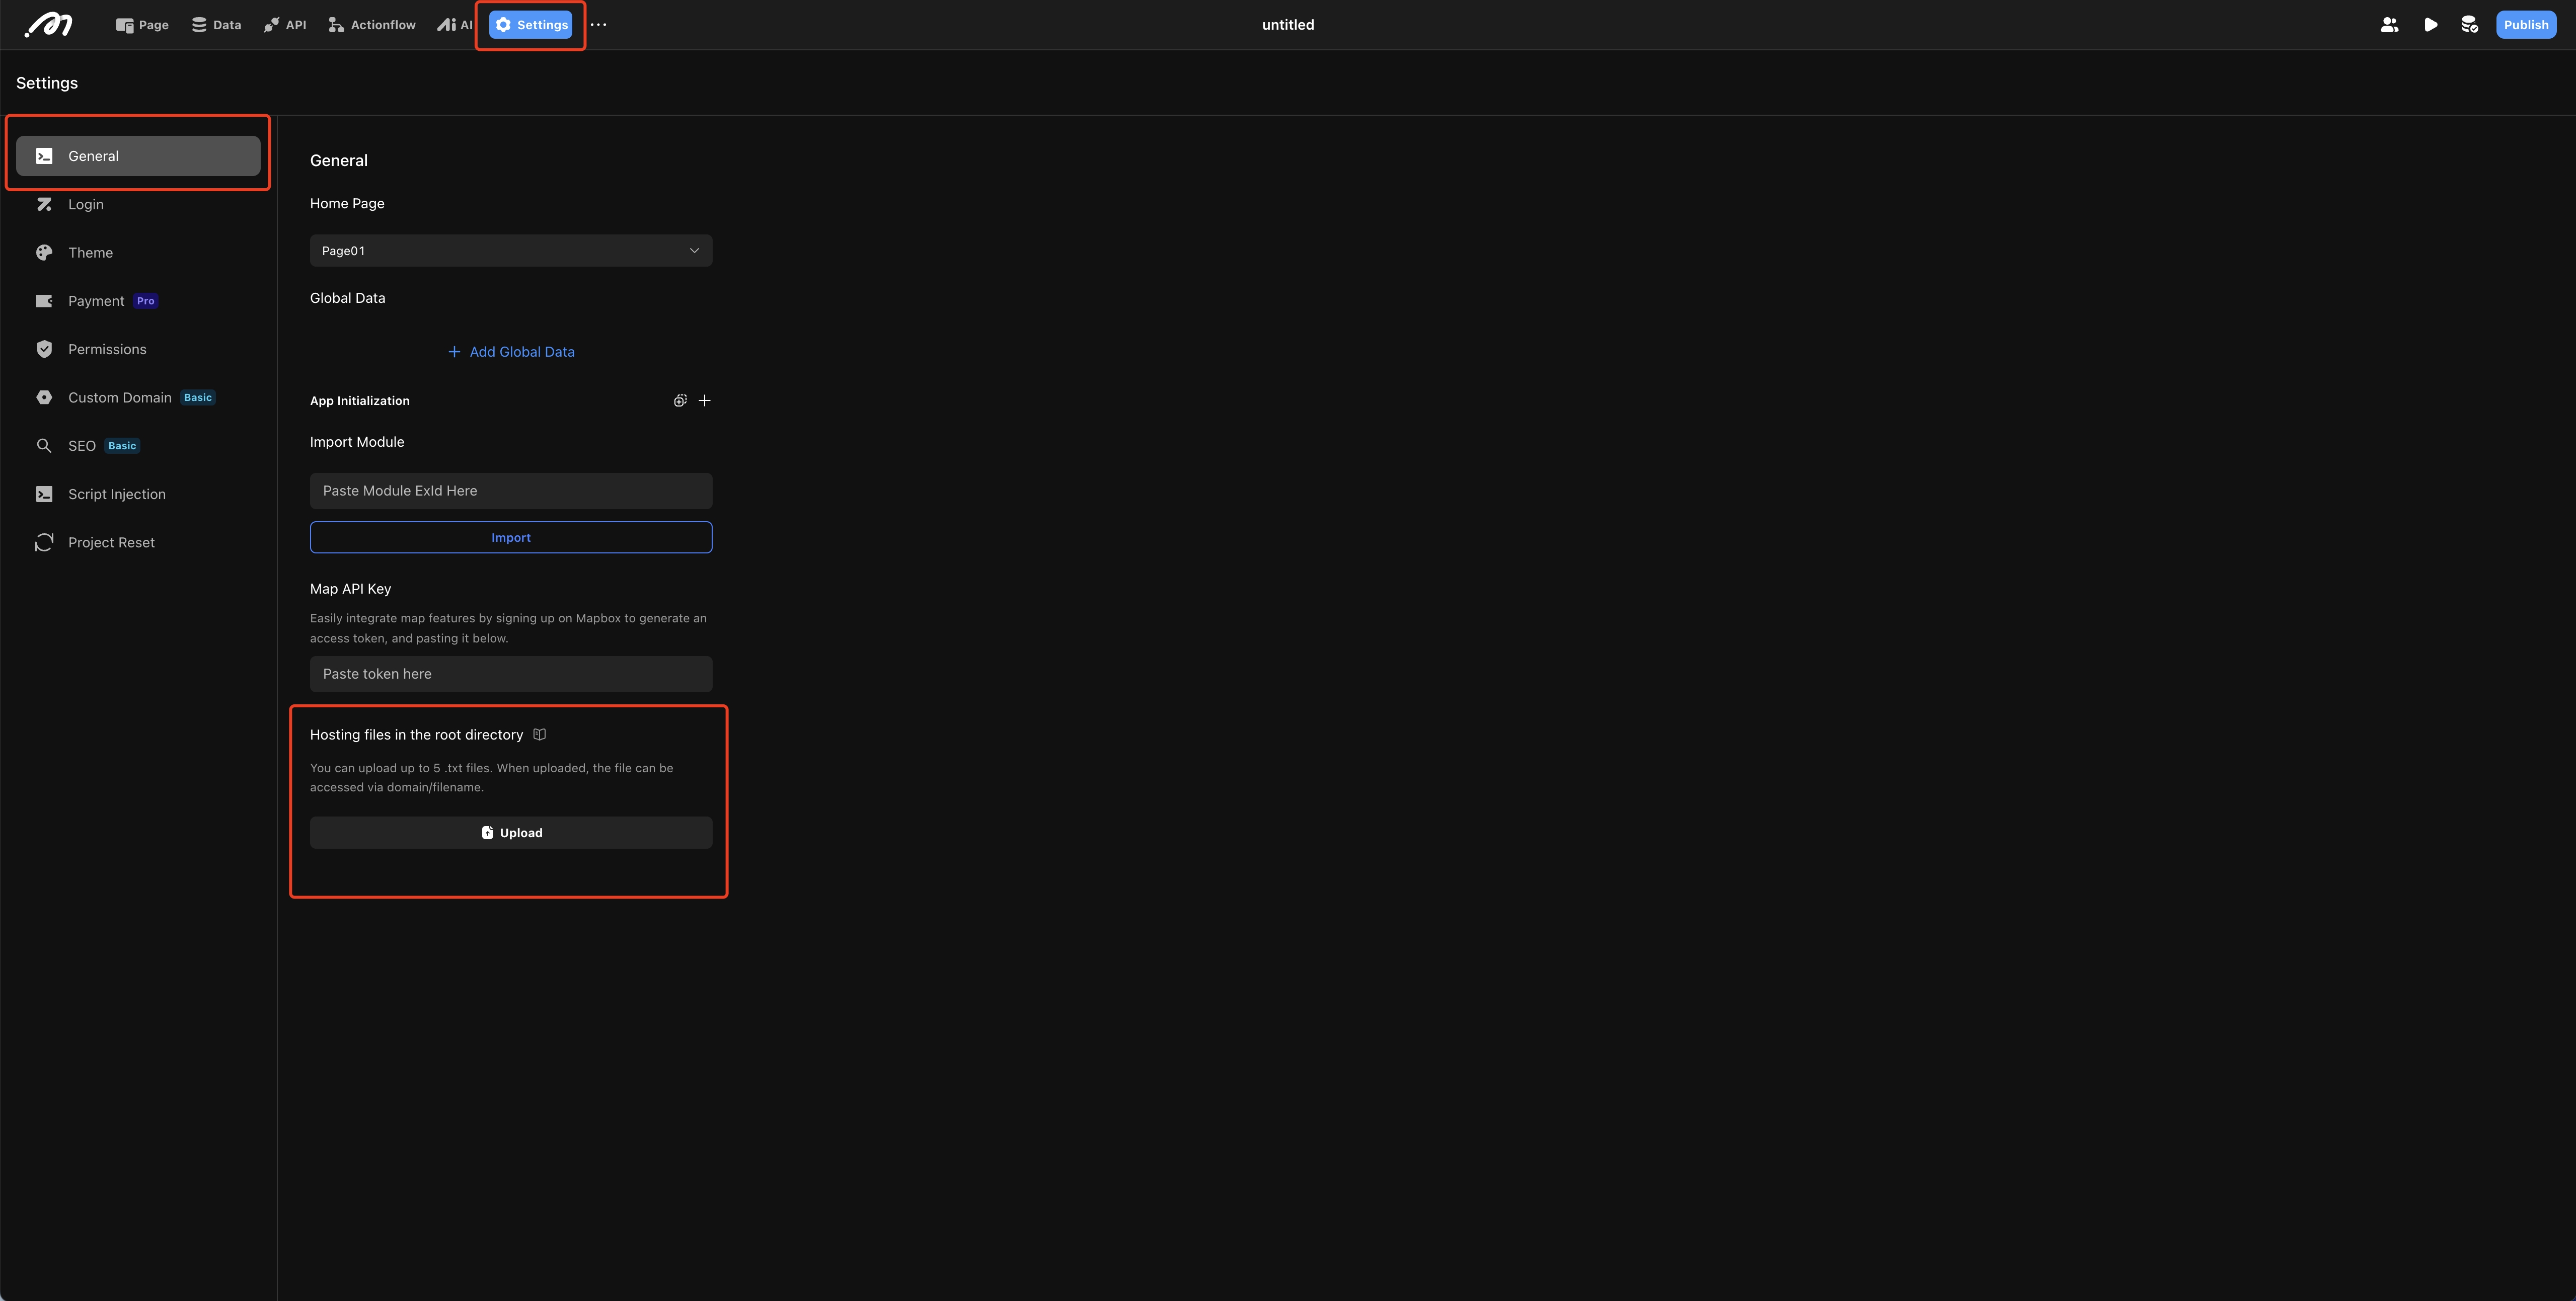Open Custom Domain settings

coord(138,397)
